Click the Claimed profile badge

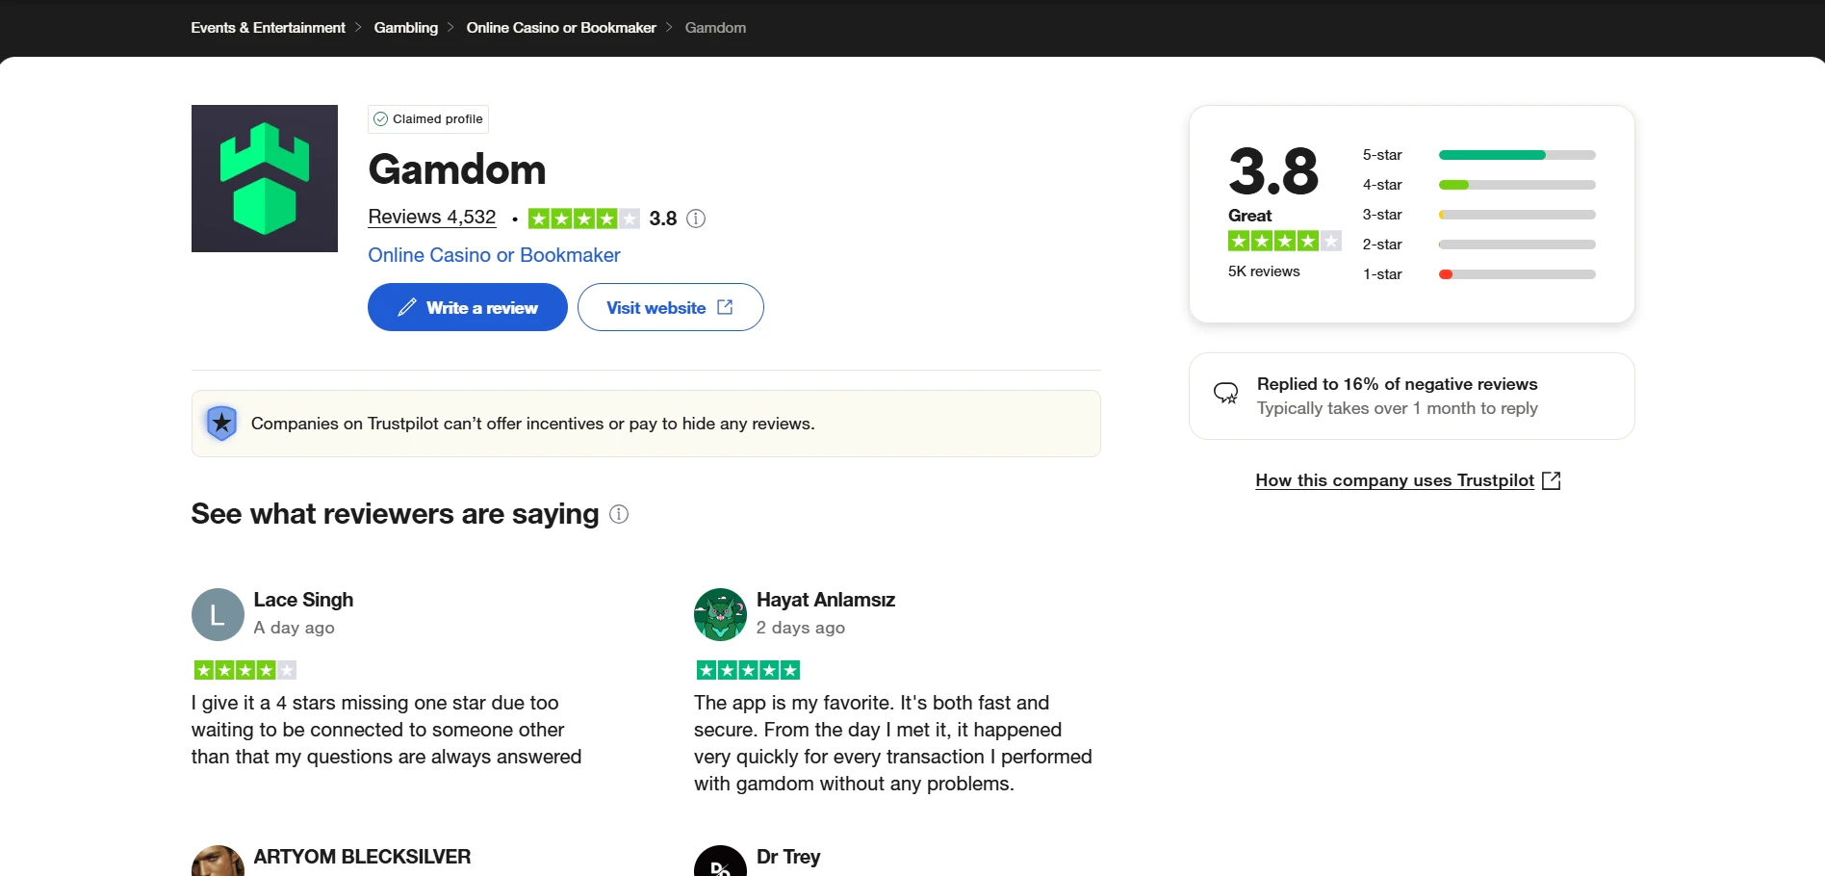pos(428,119)
